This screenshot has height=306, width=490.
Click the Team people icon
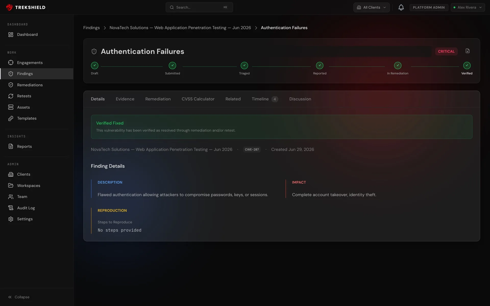point(11,197)
